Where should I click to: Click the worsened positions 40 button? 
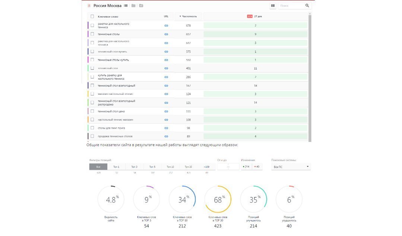coord(257,167)
